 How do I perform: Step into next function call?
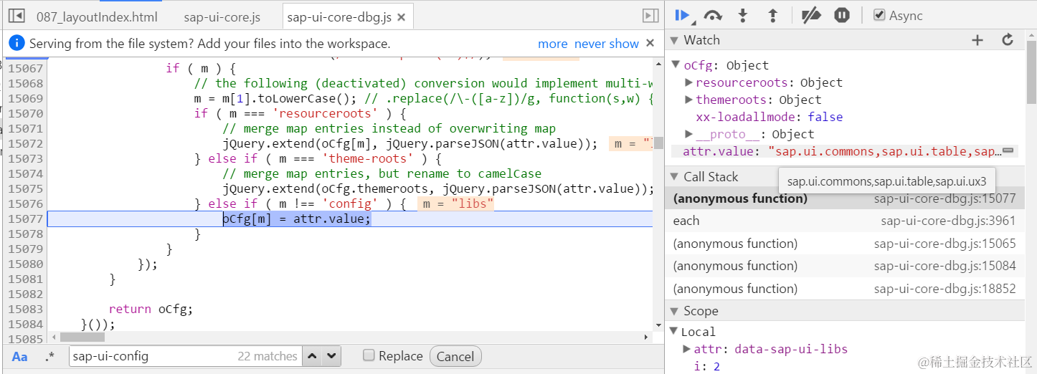pyautogui.click(x=743, y=15)
